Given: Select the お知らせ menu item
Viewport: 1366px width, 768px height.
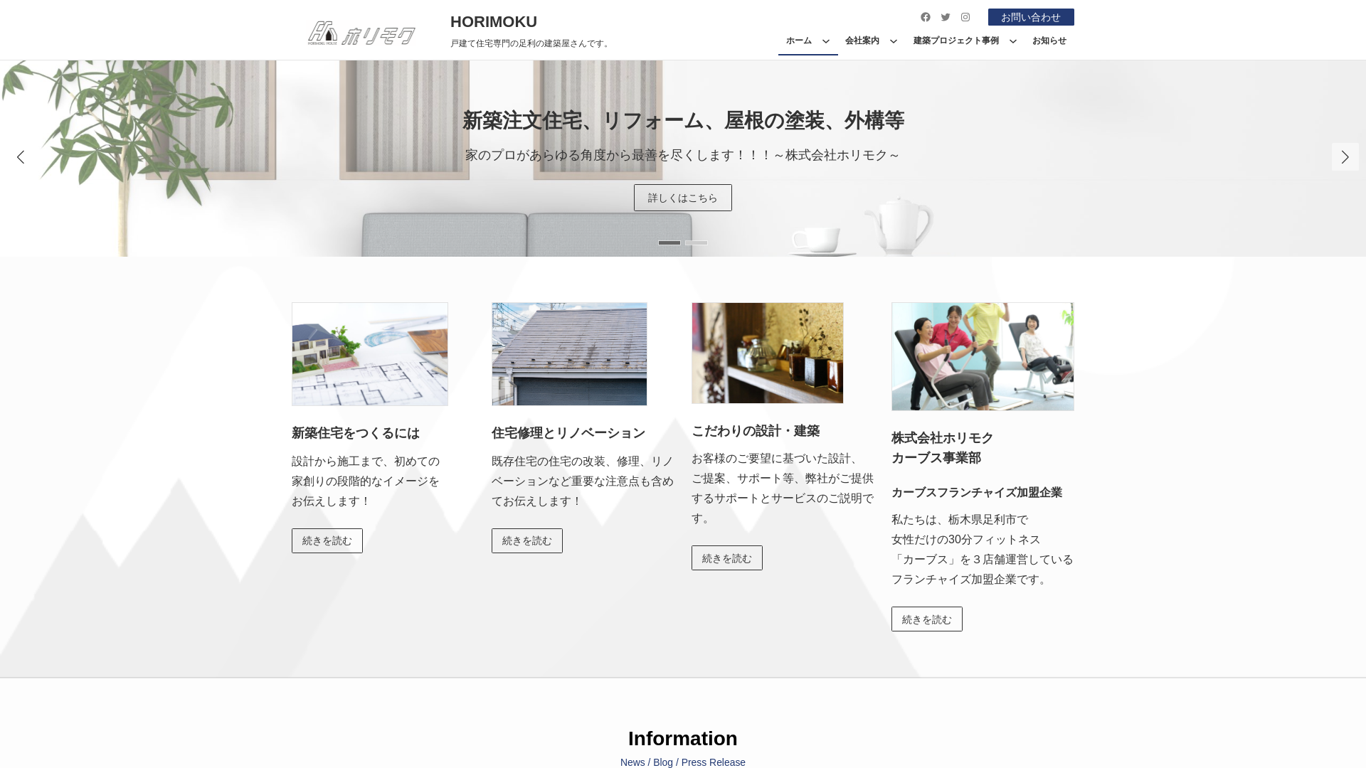Looking at the screenshot, I should [x=1049, y=41].
